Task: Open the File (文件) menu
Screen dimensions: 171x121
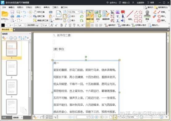Action: point(4,7)
